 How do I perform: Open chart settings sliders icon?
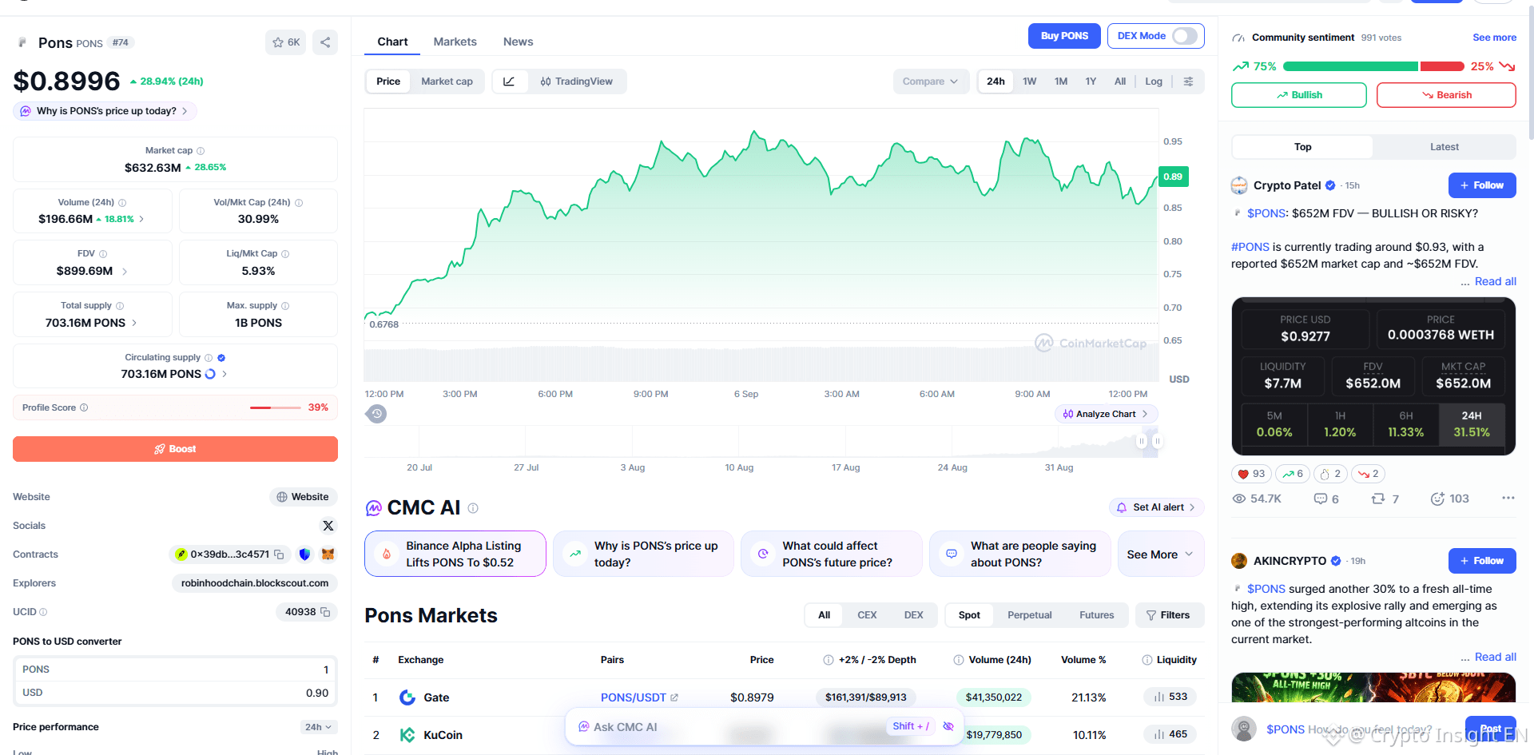(1189, 81)
